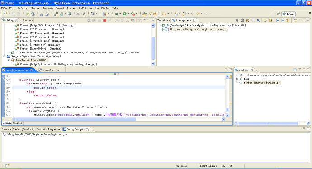Click the Debug perspective button
The image size is (312, 169).
288,14
